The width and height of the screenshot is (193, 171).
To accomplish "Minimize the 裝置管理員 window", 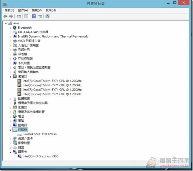I will [168, 3].
